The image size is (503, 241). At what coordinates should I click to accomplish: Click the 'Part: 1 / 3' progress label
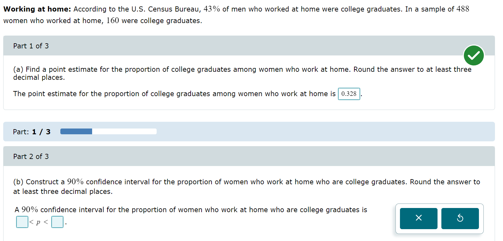[32, 132]
